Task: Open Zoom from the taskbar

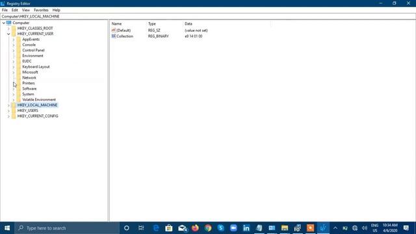Action: [x=233, y=228]
